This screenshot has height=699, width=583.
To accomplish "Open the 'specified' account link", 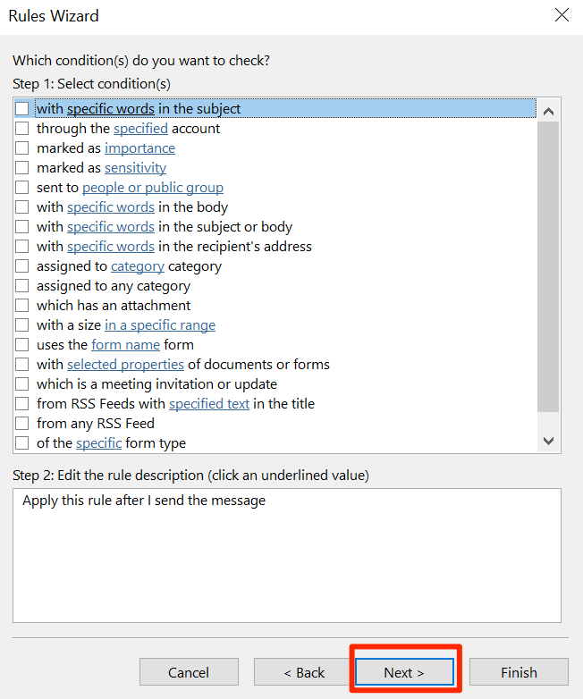I will click(140, 129).
